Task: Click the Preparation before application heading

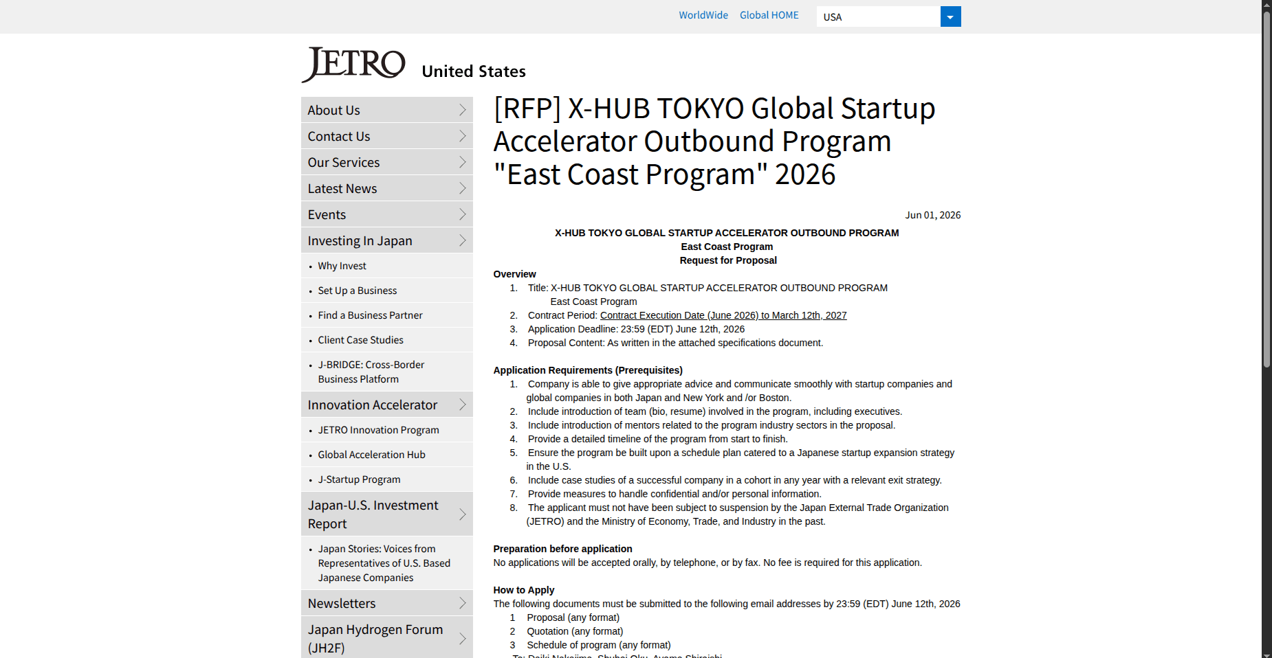Action: click(x=562, y=549)
